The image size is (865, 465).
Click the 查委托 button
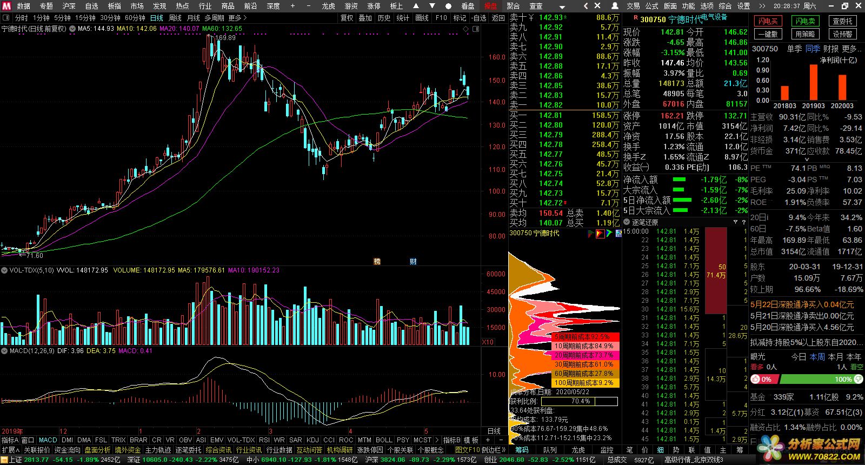tap(842, 21)
